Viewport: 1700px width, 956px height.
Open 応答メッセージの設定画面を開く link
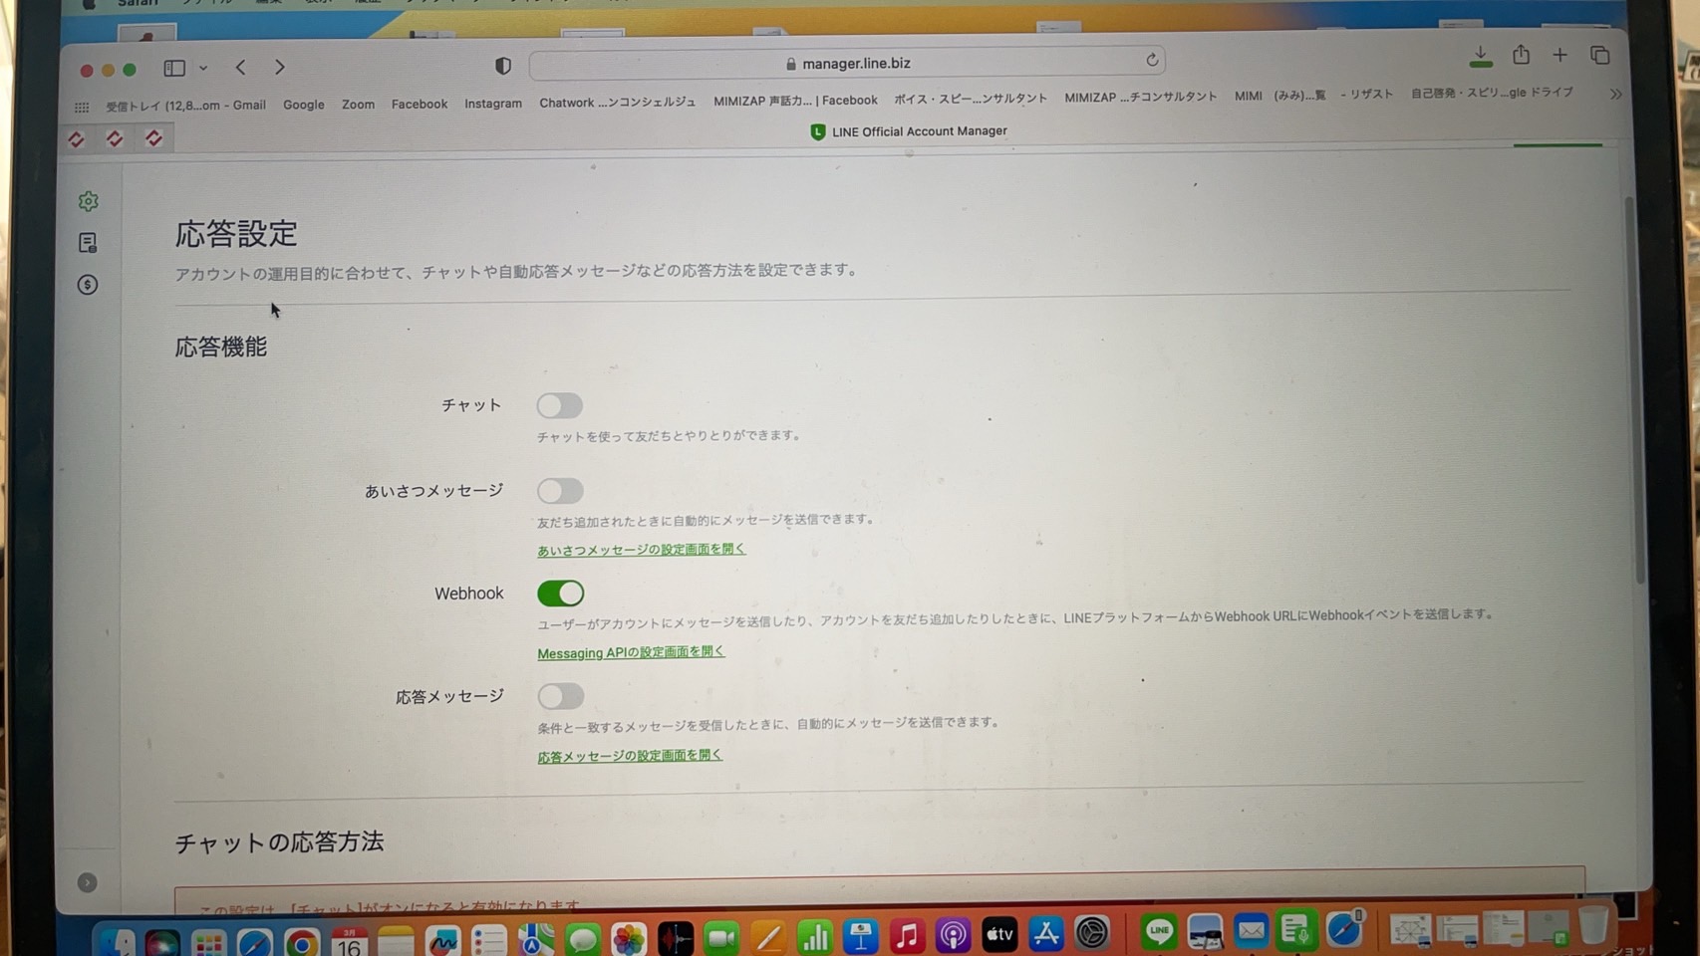pos(630,756)
